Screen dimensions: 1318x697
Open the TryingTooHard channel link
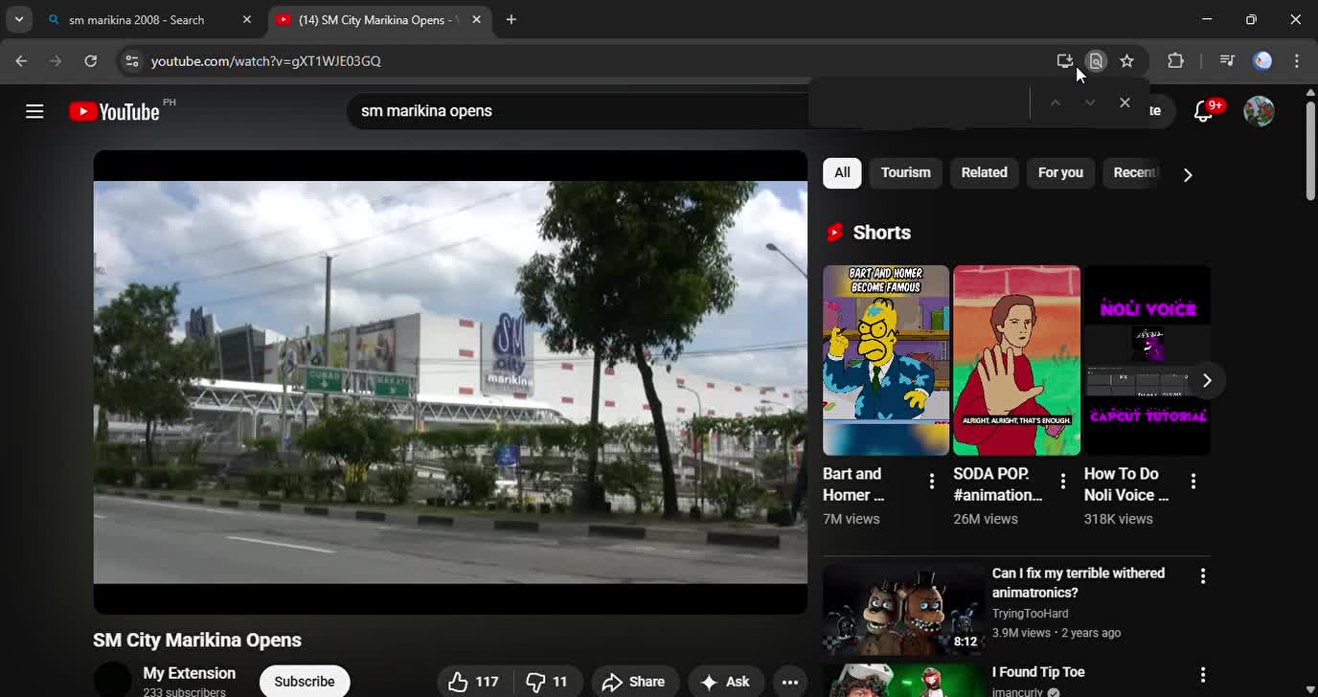1030,614
